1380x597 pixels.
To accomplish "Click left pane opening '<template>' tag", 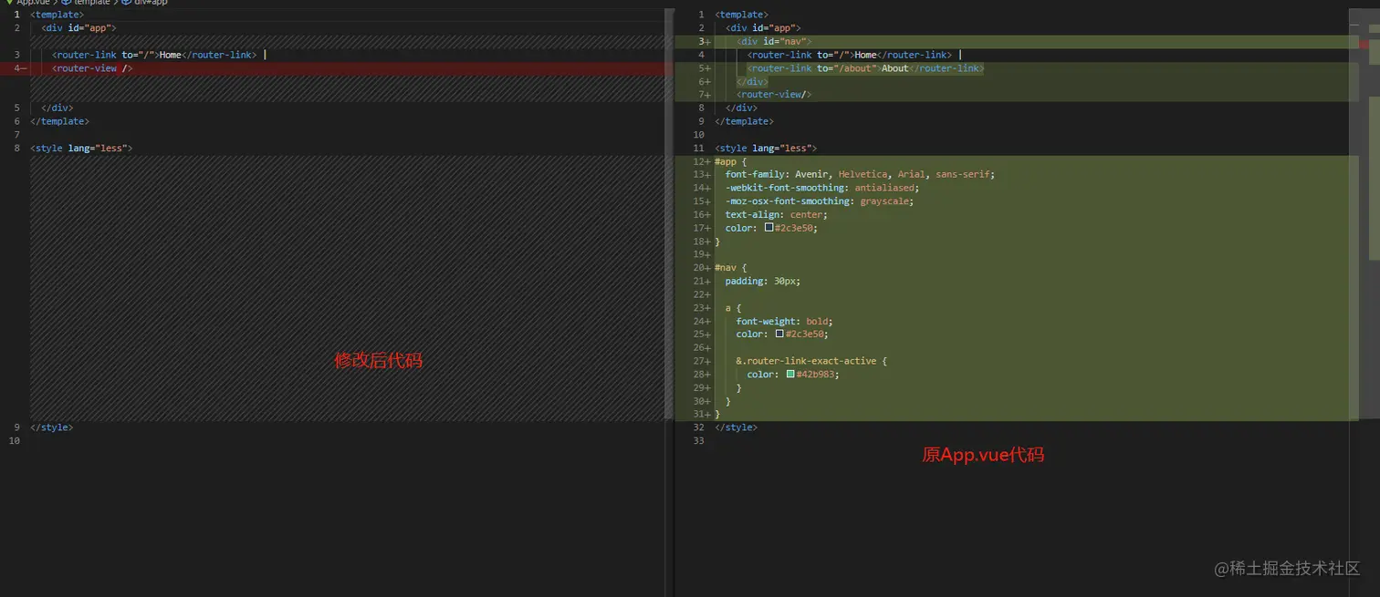I will coord(57,15).
